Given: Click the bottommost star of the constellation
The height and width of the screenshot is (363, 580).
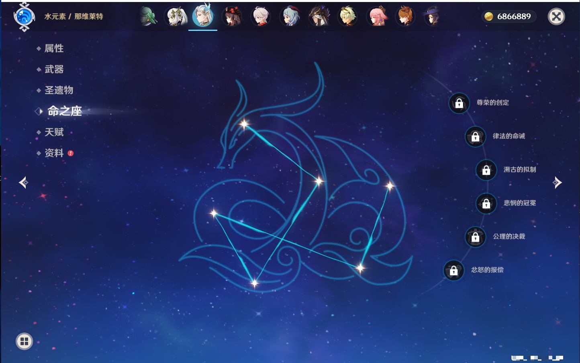Looking at the screenshot, I should (254, 283).
